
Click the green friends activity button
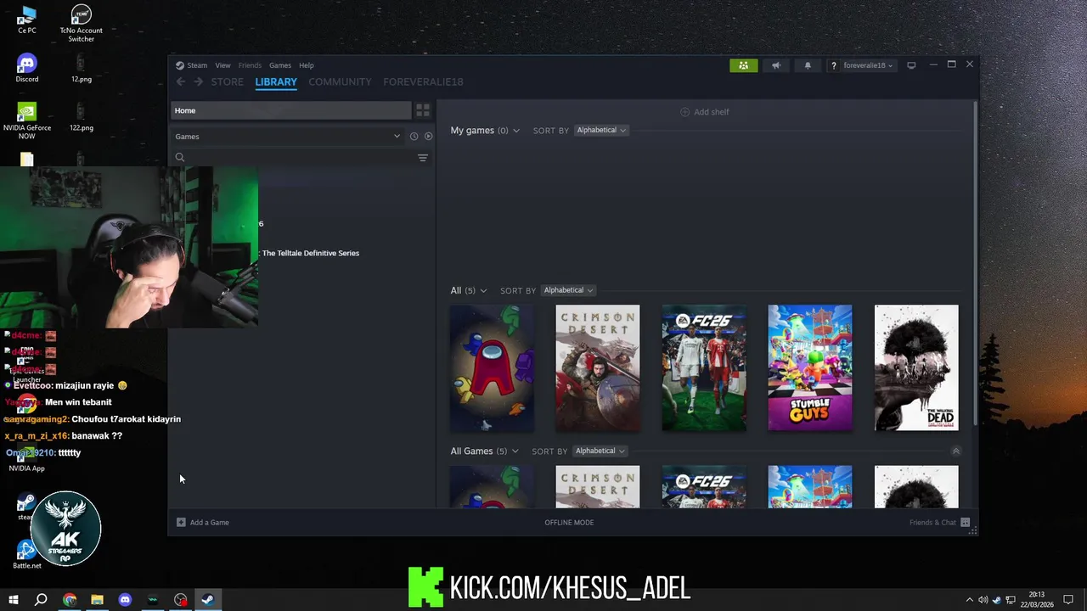(x=743, y=65)
